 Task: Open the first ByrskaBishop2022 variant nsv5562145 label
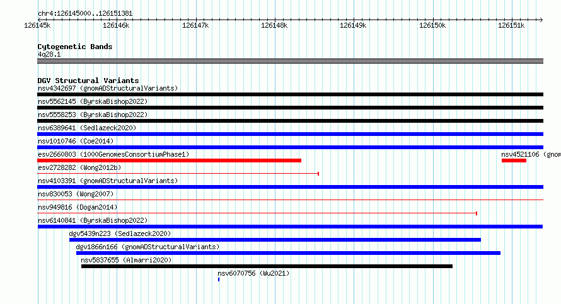tap(93, 101)
